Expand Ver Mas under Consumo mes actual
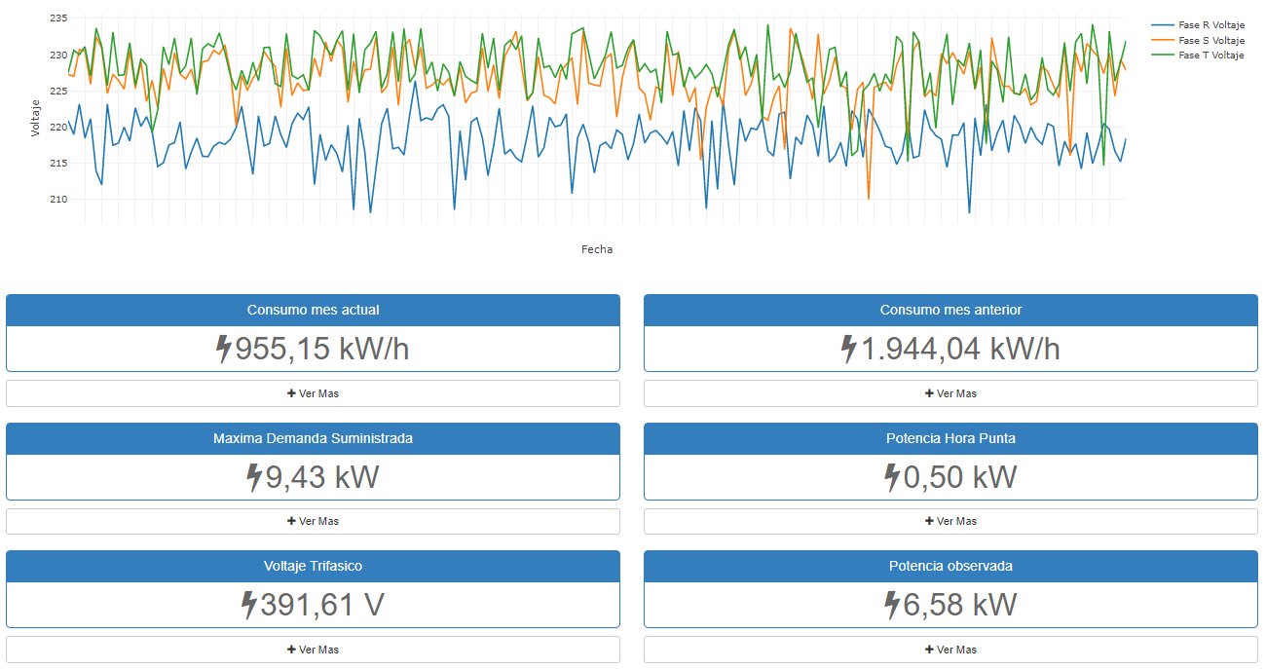Screen dimensions: 1266x669 313,393
